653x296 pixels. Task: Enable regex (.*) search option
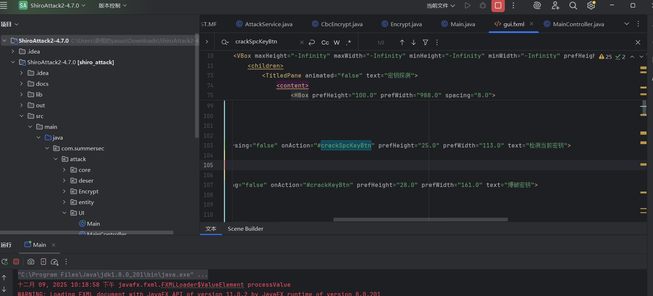348,42
